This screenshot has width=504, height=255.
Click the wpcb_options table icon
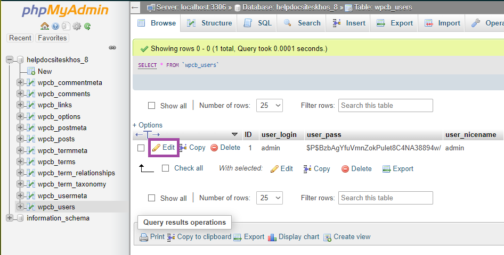click(31, 116)
